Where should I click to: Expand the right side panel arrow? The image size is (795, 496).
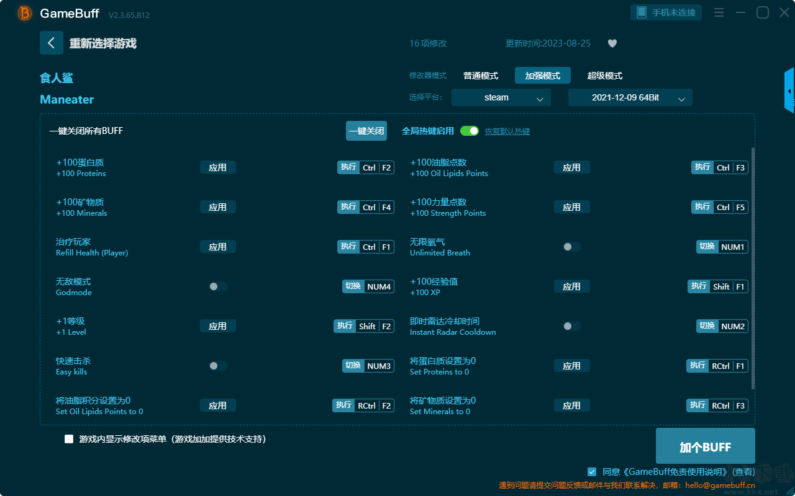pyautogui.click(x=789, y=91)
